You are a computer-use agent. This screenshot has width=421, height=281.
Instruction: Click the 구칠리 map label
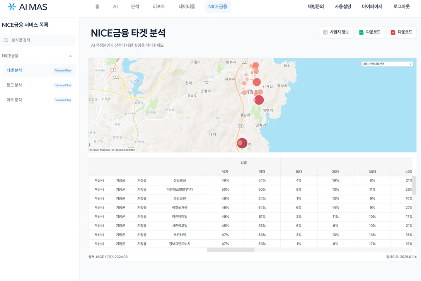point(196,62)
